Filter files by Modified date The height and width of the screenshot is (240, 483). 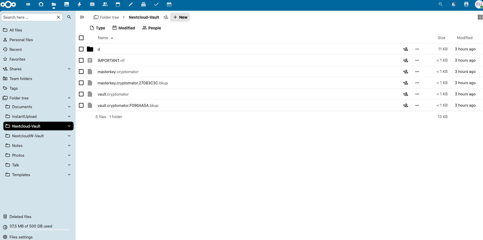coord(124,28)
